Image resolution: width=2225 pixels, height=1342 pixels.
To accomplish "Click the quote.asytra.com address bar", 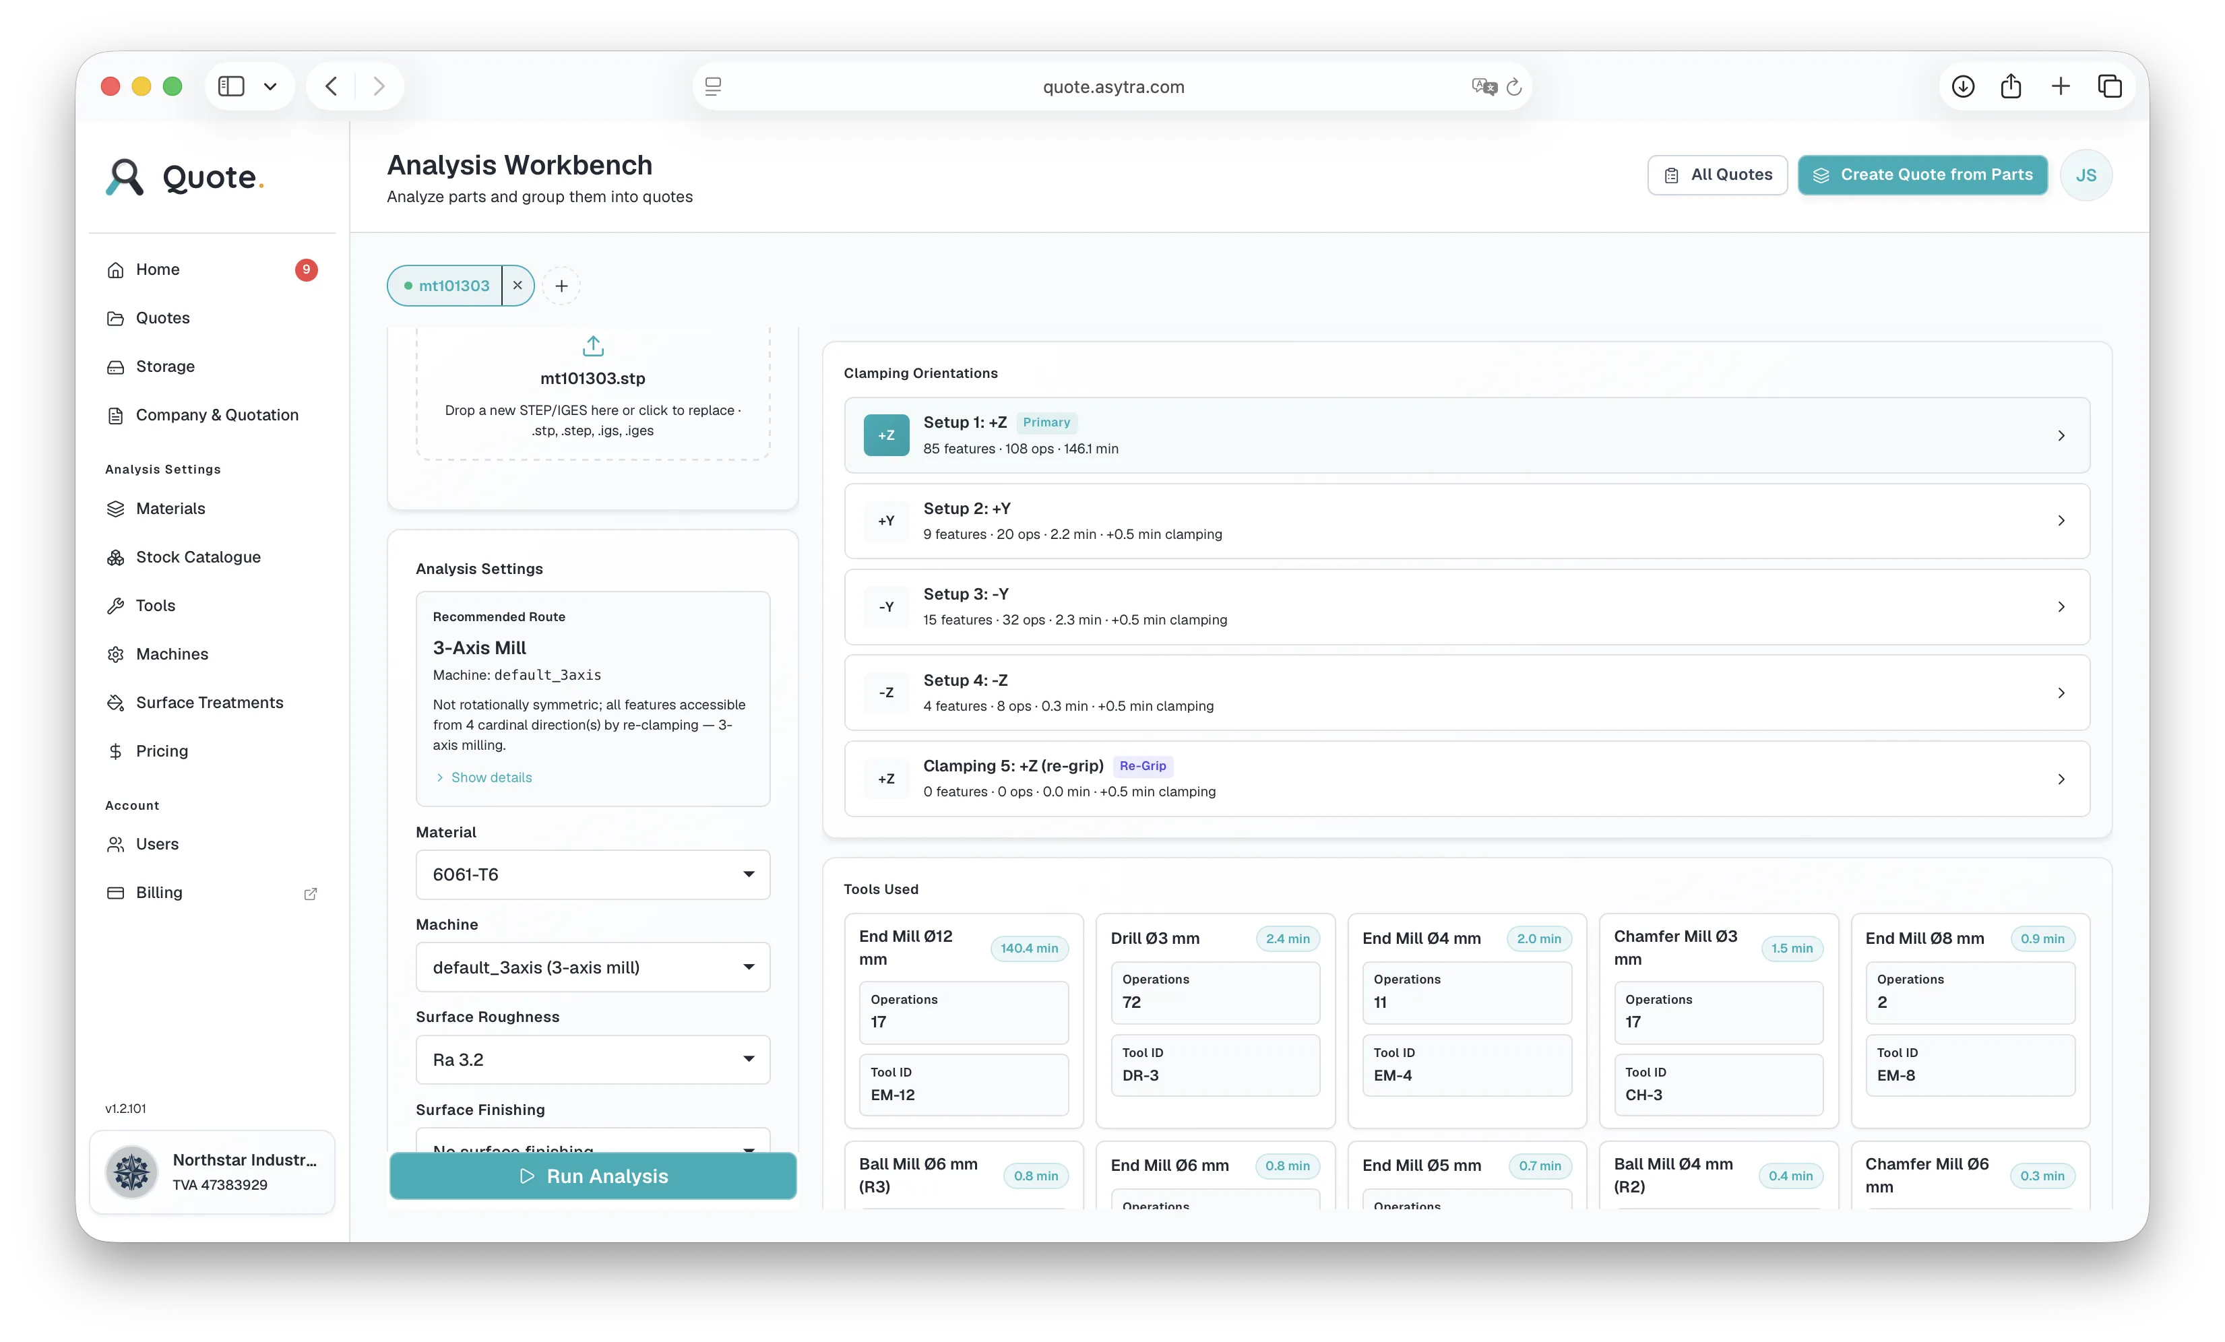I will coord(1112,87).
